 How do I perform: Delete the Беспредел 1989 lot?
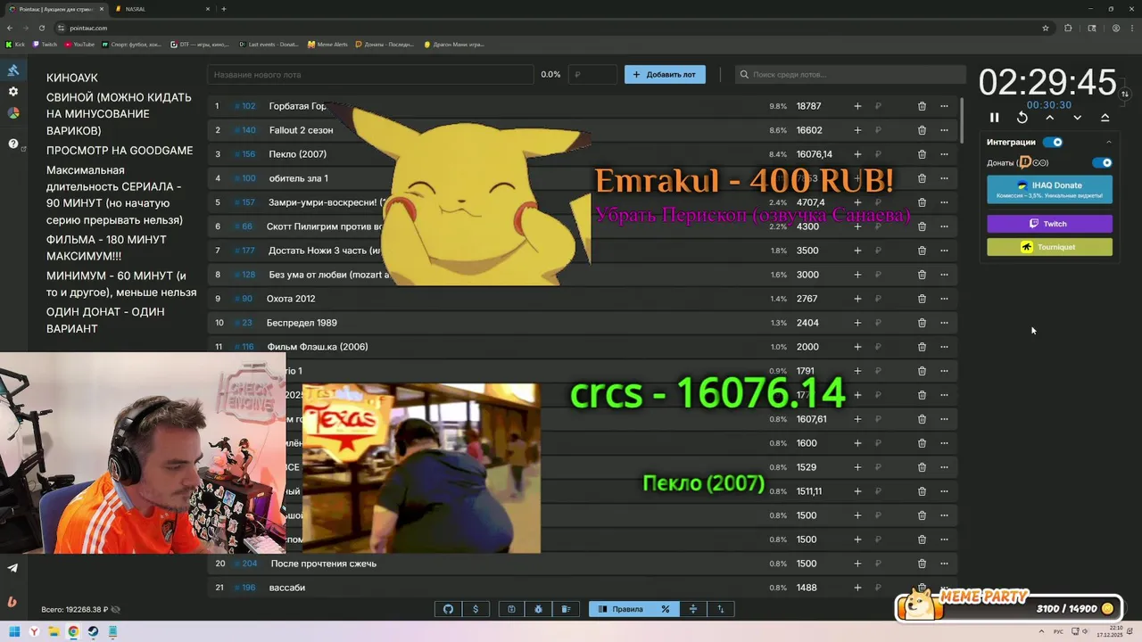[922, 323]
